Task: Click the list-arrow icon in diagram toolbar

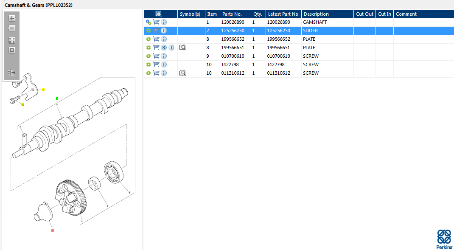Action: click(12, 73)
